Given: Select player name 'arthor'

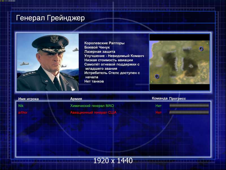Looking at the screenshot, I should 23,112.
